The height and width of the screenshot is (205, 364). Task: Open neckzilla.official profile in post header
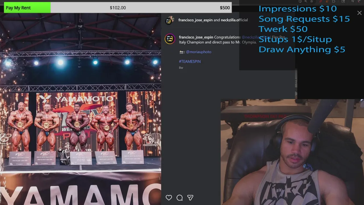point(234,20)
